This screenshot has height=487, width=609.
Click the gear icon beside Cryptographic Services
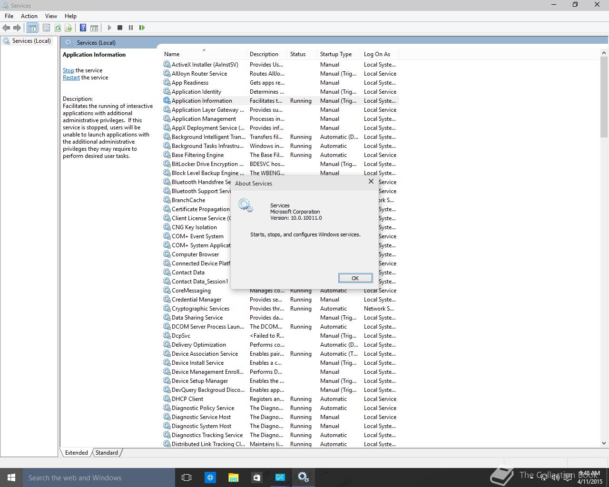pos(167,308)
